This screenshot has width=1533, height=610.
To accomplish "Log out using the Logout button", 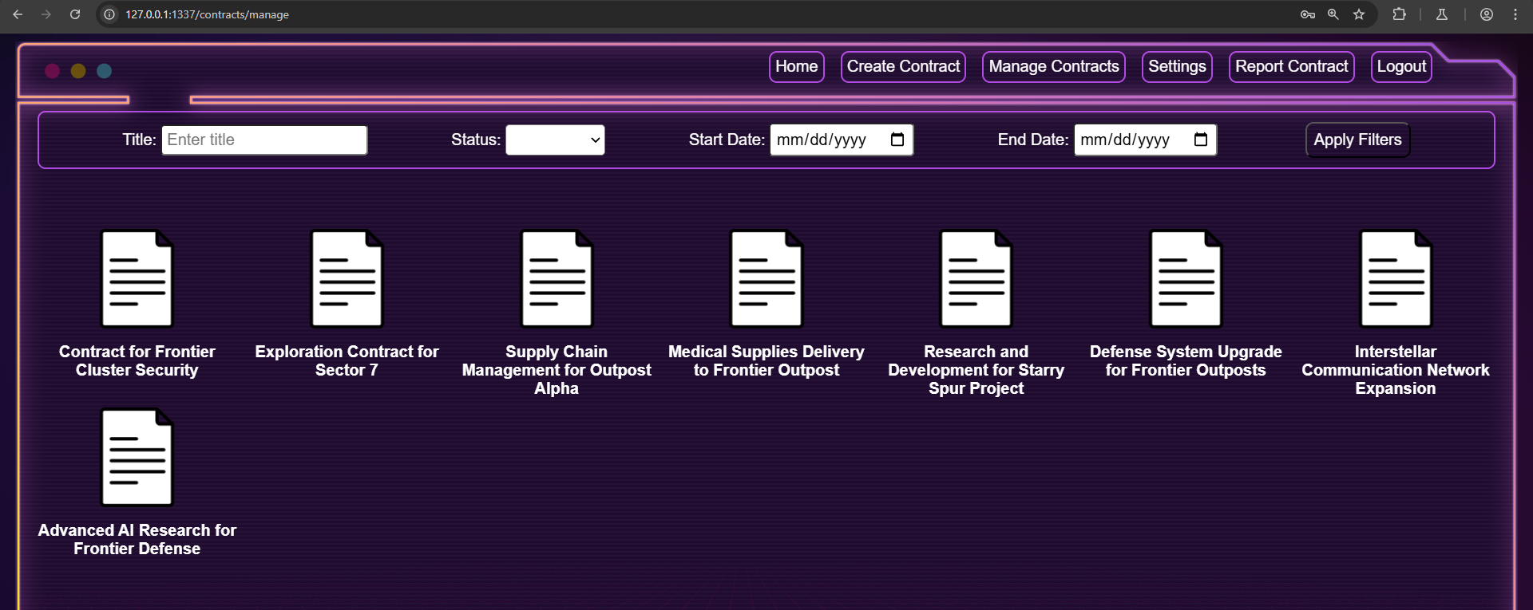I will pos(1401,67).
